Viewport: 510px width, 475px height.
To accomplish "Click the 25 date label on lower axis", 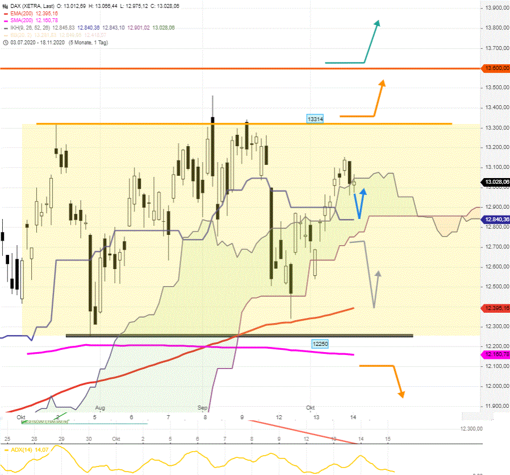I will (x=7, y=439).
